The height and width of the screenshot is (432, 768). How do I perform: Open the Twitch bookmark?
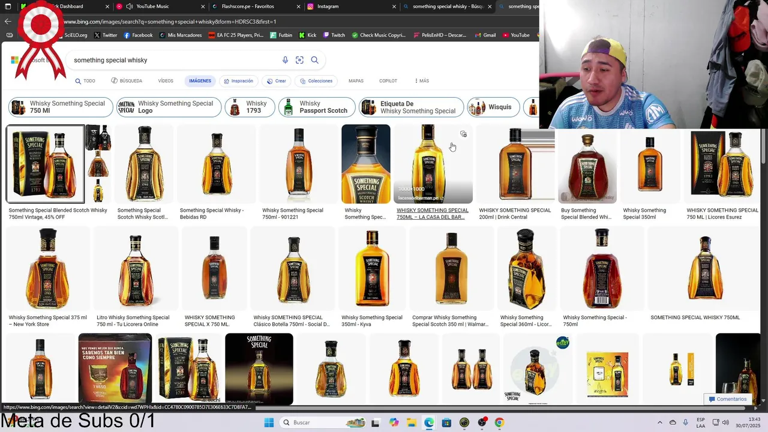point(334,35)
